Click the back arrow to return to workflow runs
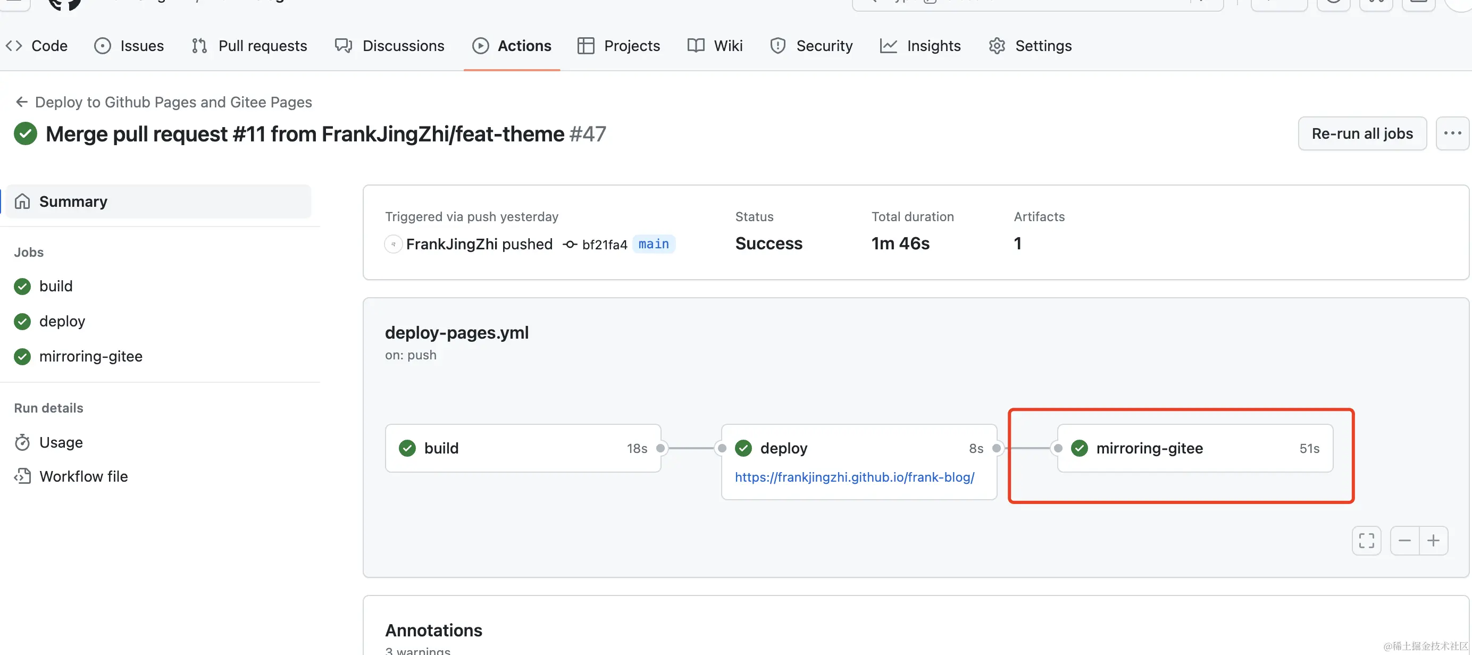This screenshot has height=655, width=1472. click(x=22, y=102)
